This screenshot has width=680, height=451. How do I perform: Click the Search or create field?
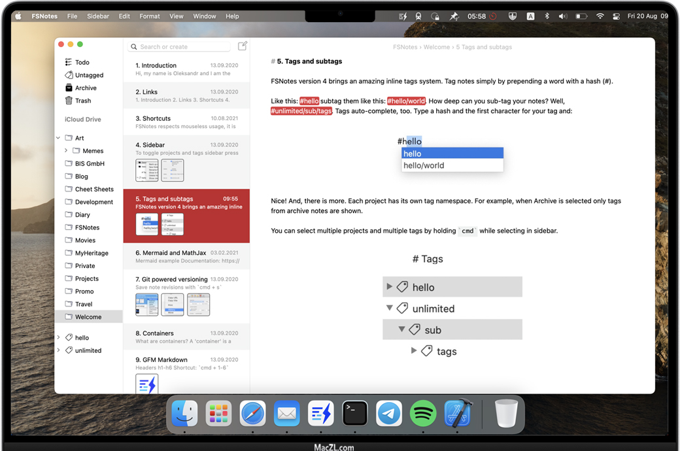tap(179, 46)
